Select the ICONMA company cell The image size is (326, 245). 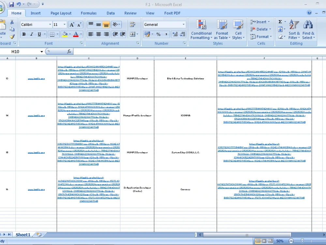[185, 115]
